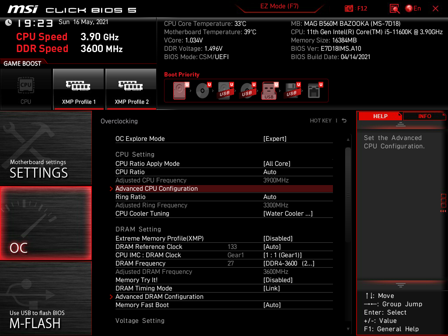Switch to the INFO tab
448x336 pixels.
424,116
